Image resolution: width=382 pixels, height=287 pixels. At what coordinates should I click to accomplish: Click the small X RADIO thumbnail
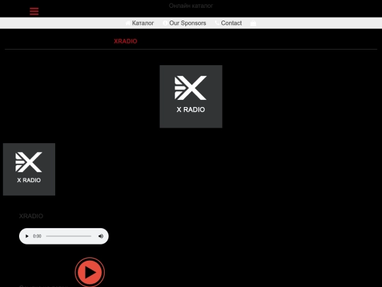29,169
